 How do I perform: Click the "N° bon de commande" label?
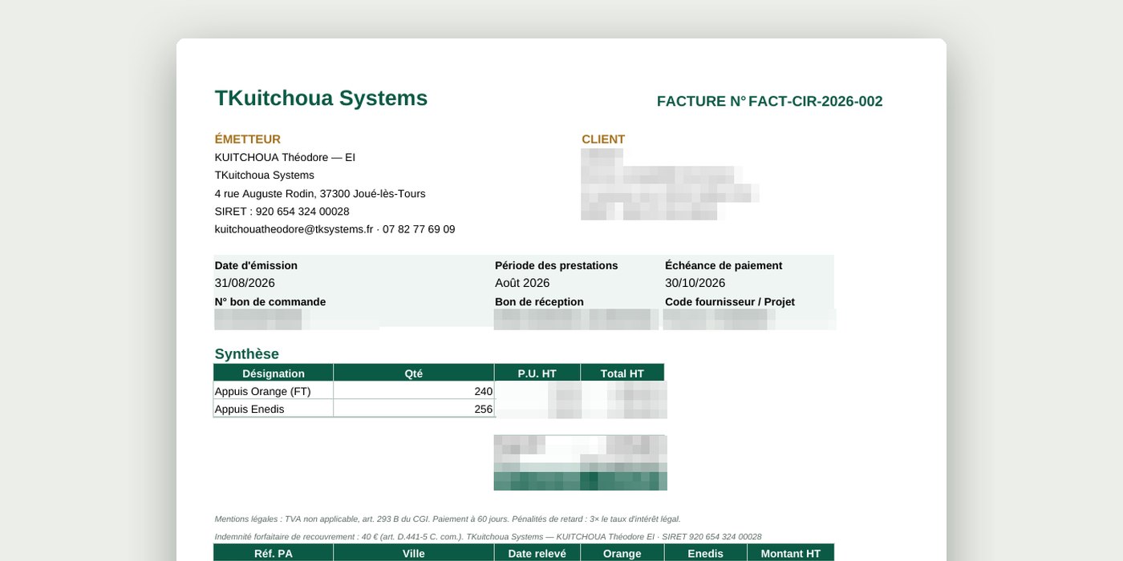270,302
